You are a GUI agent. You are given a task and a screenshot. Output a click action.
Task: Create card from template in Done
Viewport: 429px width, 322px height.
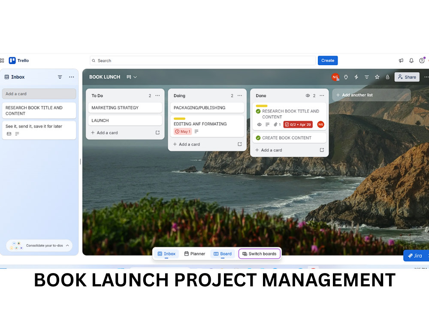coord(322,150)
